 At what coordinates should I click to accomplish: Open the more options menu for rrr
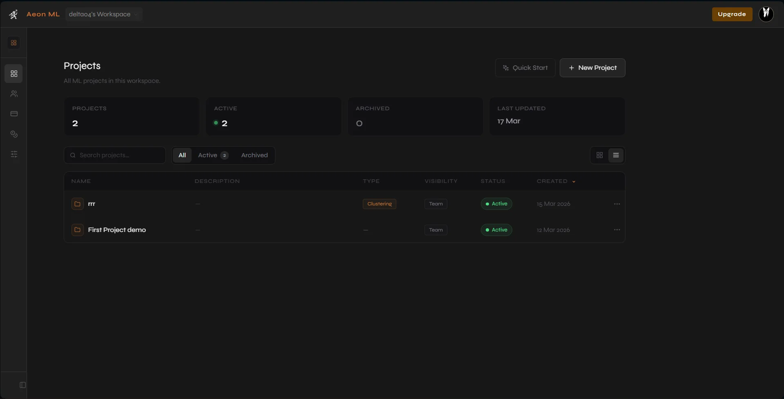(617, 204)
